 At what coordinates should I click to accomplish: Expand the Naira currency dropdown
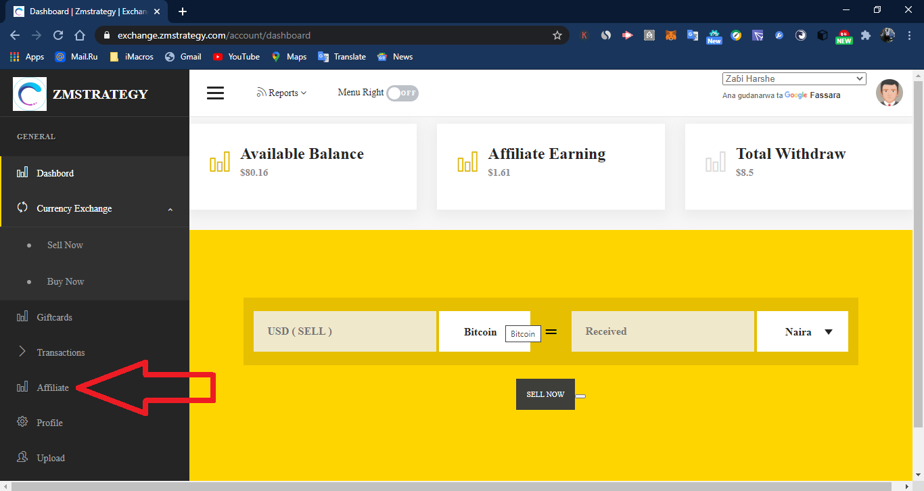click(802, 331)
